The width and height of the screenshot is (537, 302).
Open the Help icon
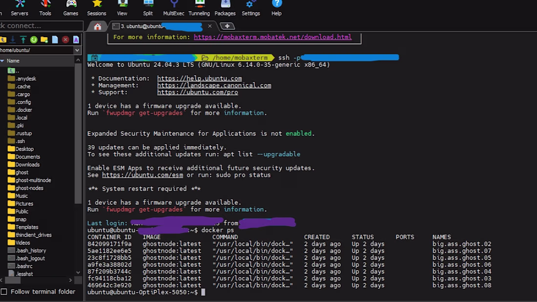[x=277, y=8]
